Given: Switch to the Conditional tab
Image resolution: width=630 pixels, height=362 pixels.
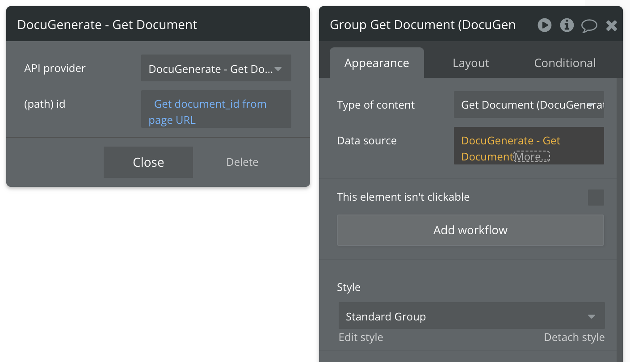Looking at the screenshot, I should click(x=565, y=63).
